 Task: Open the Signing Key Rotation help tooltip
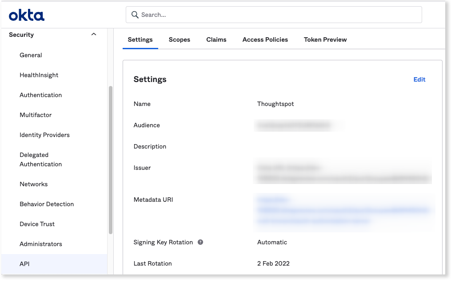[x=200, y=242]
